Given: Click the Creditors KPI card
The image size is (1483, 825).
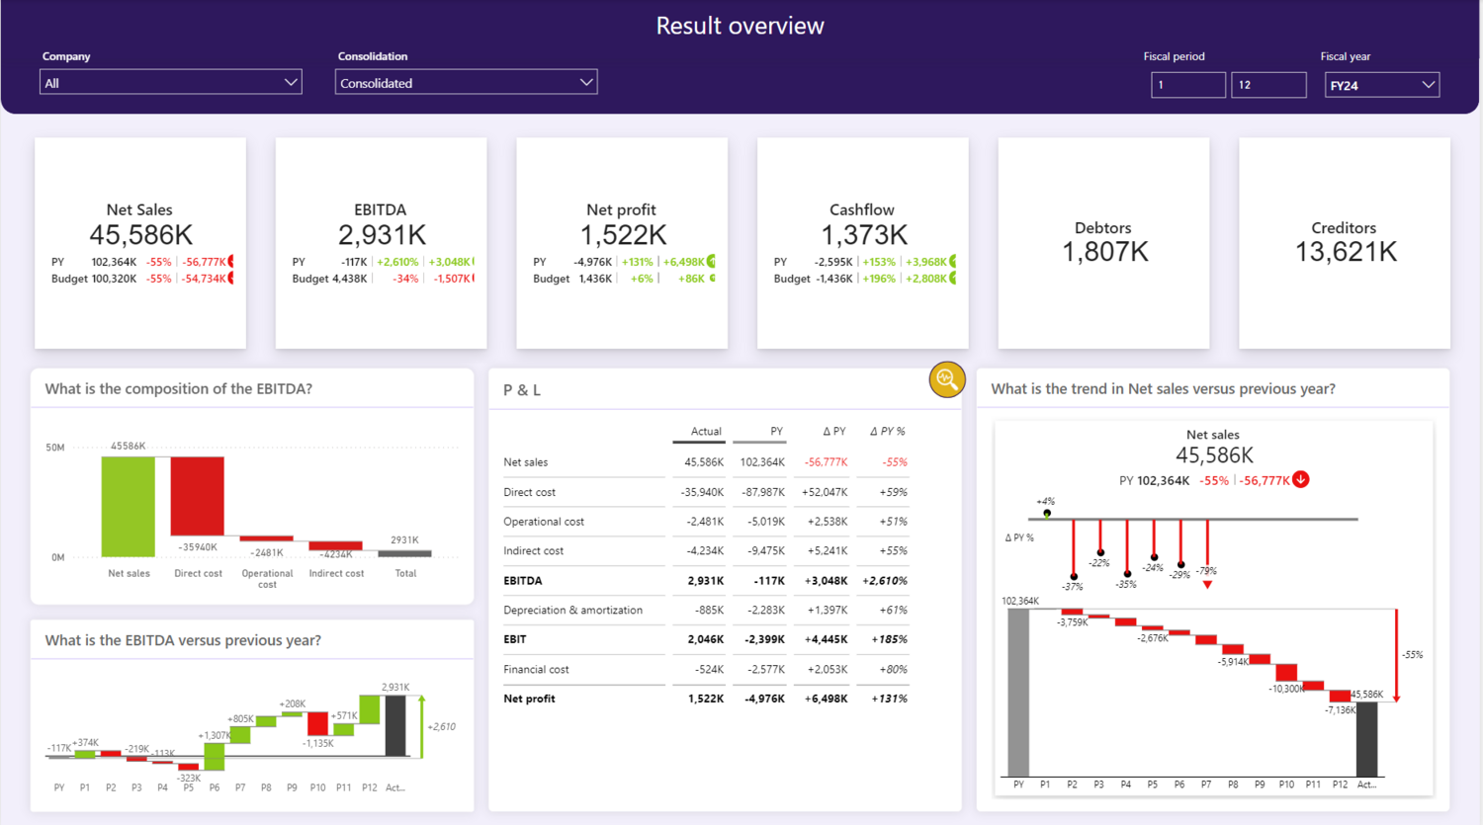Looking at the screenshot, I should coord(1344,243).
